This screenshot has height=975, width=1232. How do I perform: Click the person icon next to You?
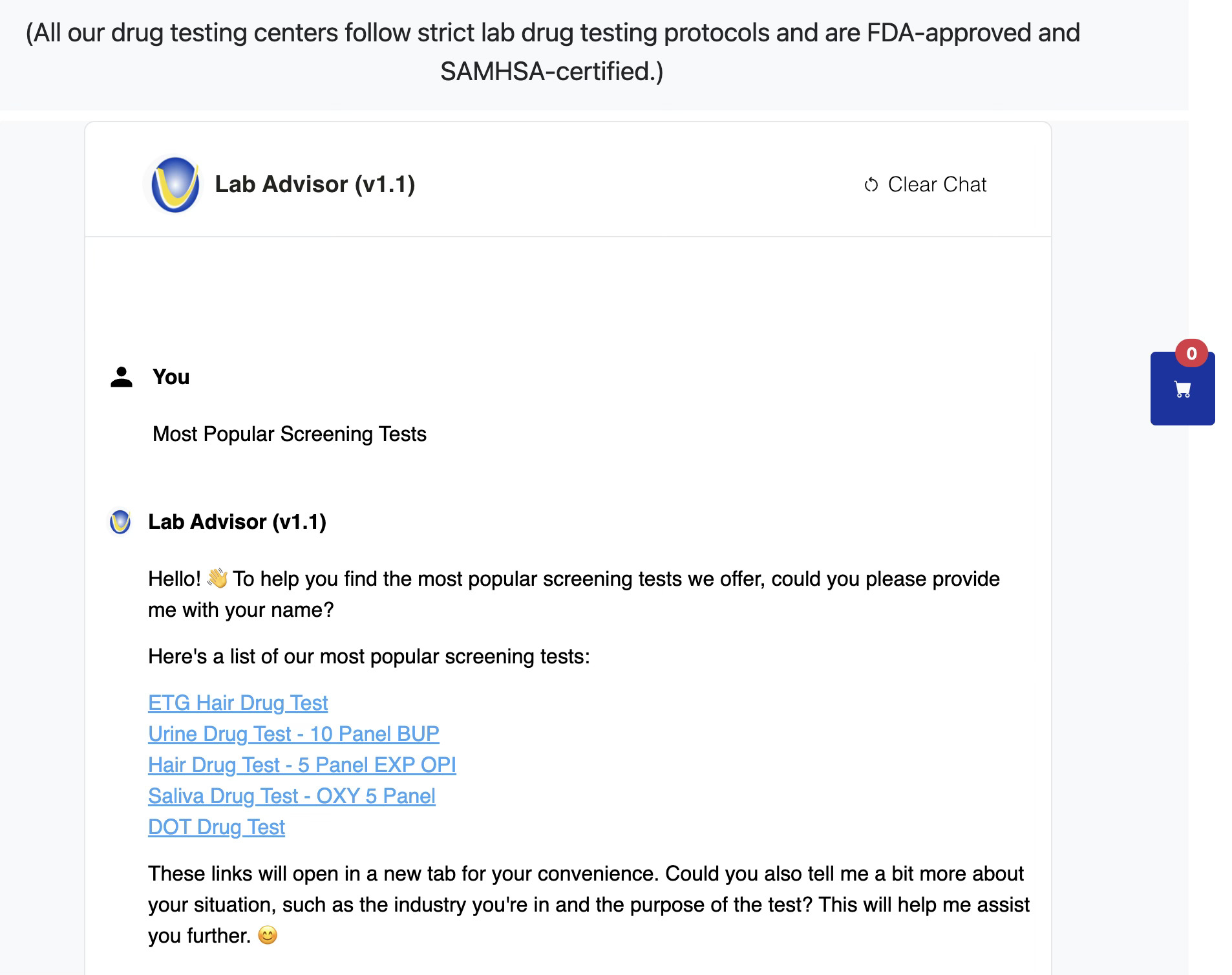(x=122, y=377)
